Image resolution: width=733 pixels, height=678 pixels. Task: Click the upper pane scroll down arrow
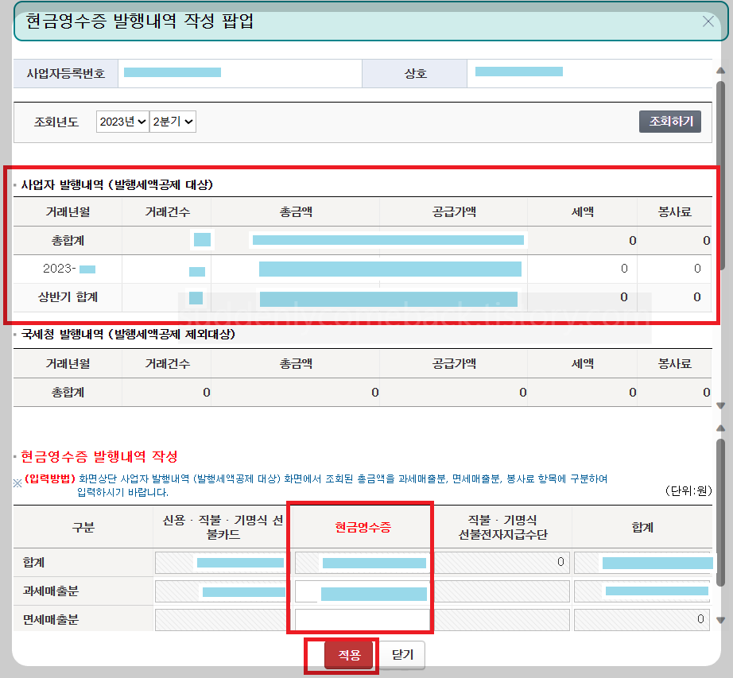[720, 405]
